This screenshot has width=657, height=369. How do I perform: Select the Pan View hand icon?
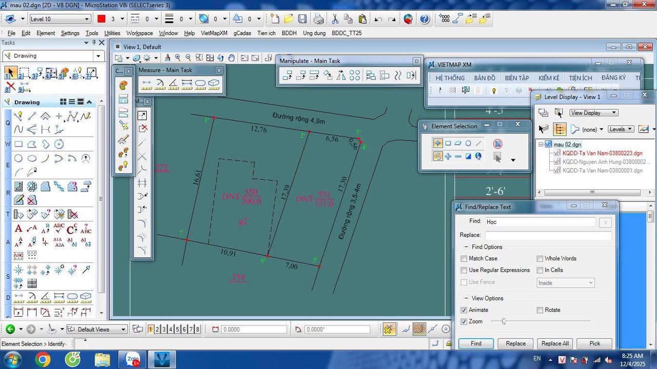tap(231, 58)
